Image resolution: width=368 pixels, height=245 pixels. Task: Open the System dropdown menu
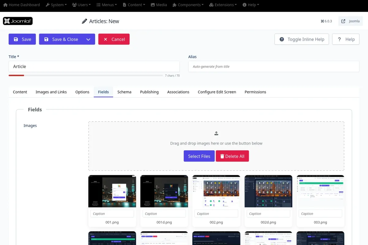pyautogui.click(x=56, y=5)
